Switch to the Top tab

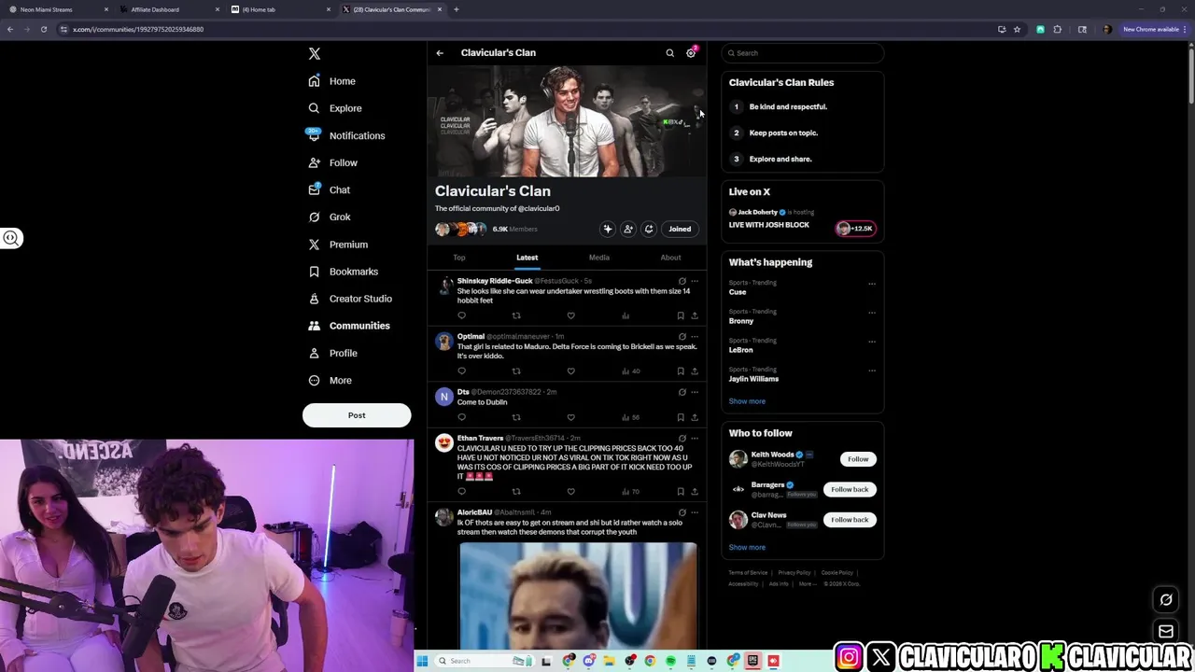(459, 258)
